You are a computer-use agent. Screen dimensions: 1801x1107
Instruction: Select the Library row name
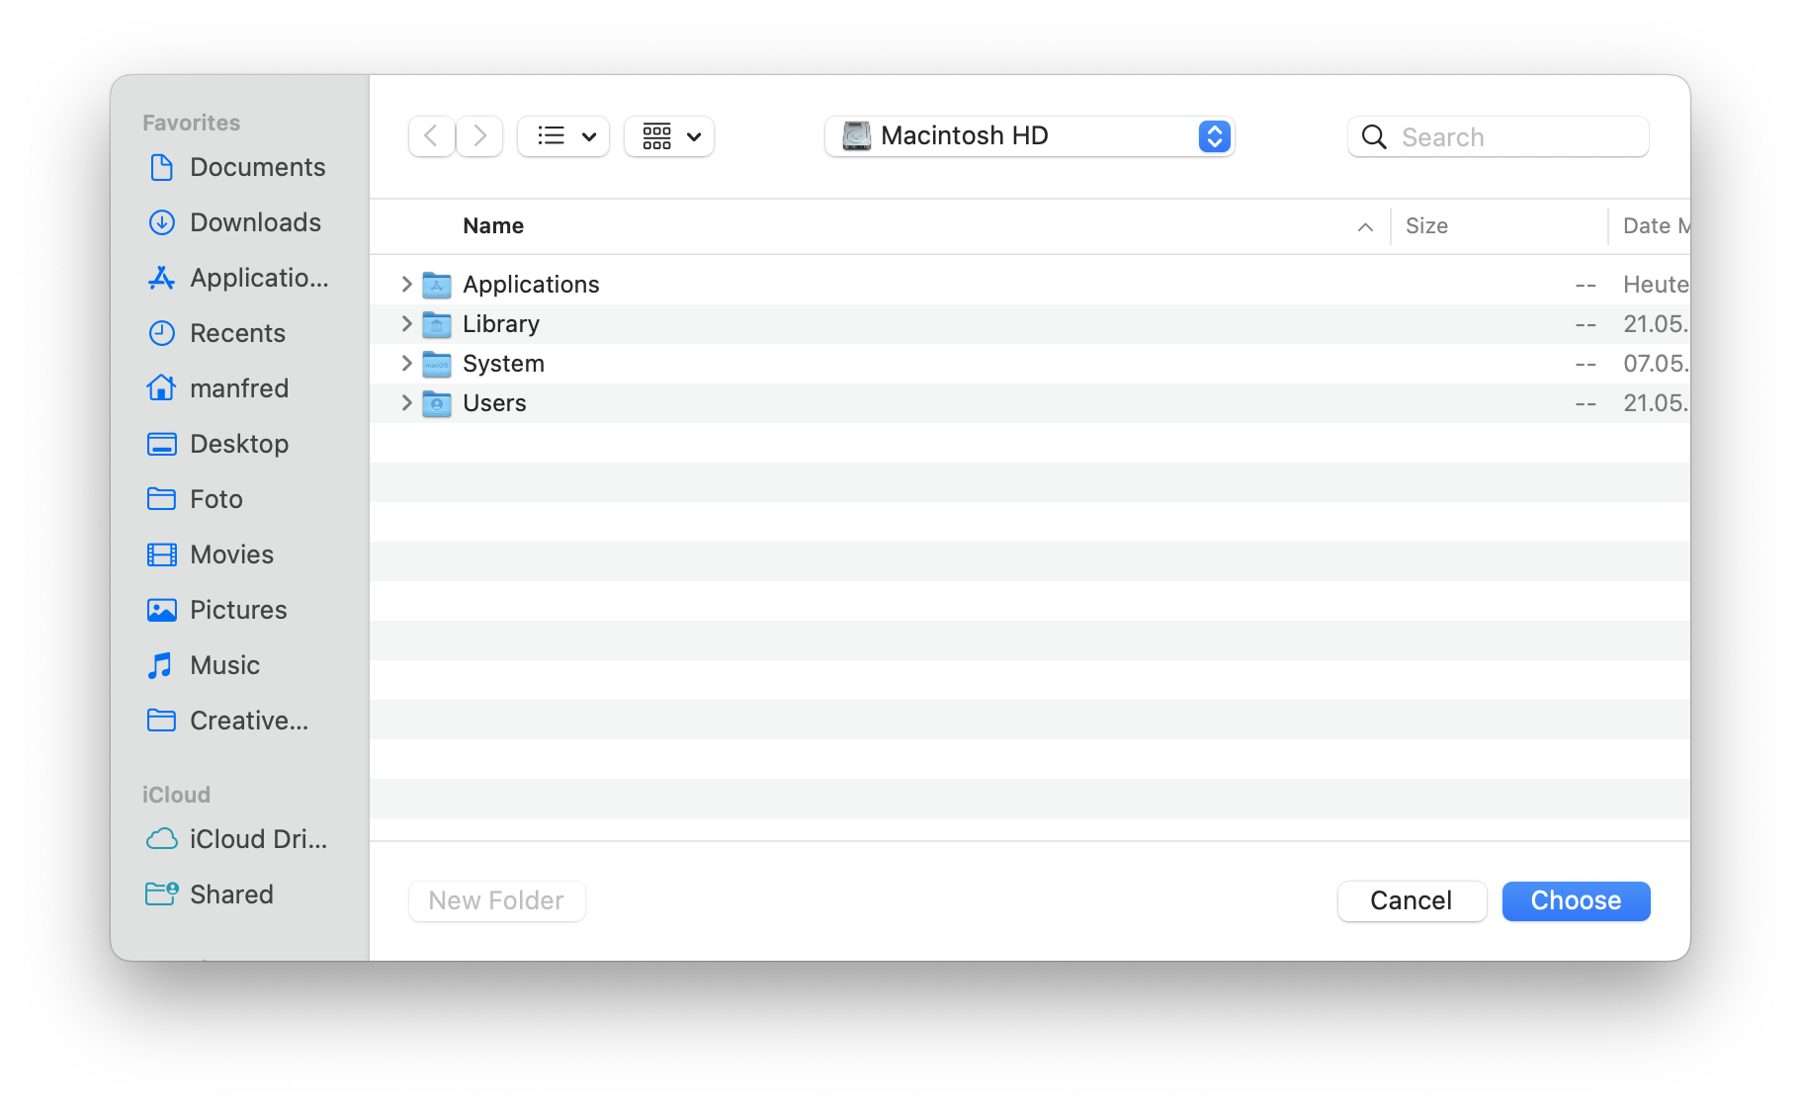501,324
